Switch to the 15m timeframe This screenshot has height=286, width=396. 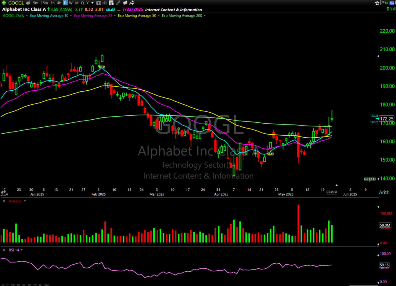point(44,3)
